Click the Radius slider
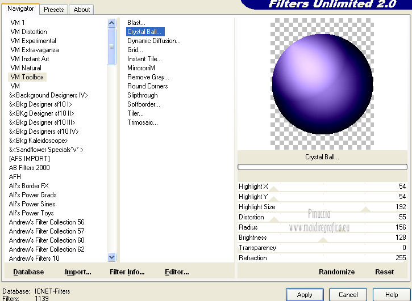Screen dimensions: 412x301 (322, 227)
